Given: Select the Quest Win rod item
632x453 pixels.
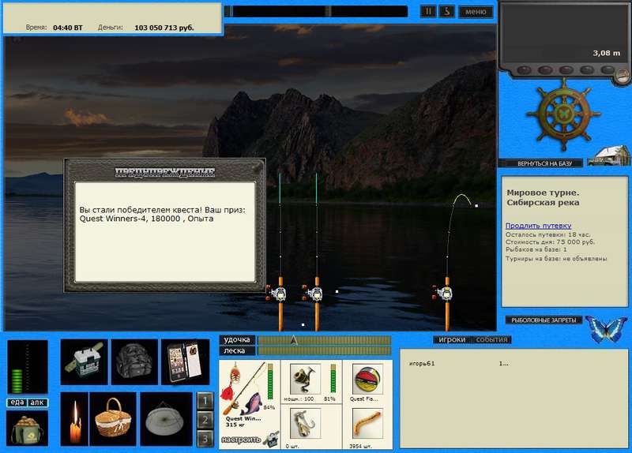Looking at the screenshot, I should (244, 389).
